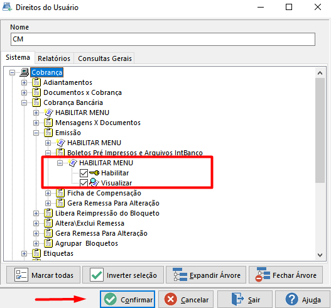Switch to the Sistema tab
The width and height of the screenshot is (331, 308).
coord(18,57)
